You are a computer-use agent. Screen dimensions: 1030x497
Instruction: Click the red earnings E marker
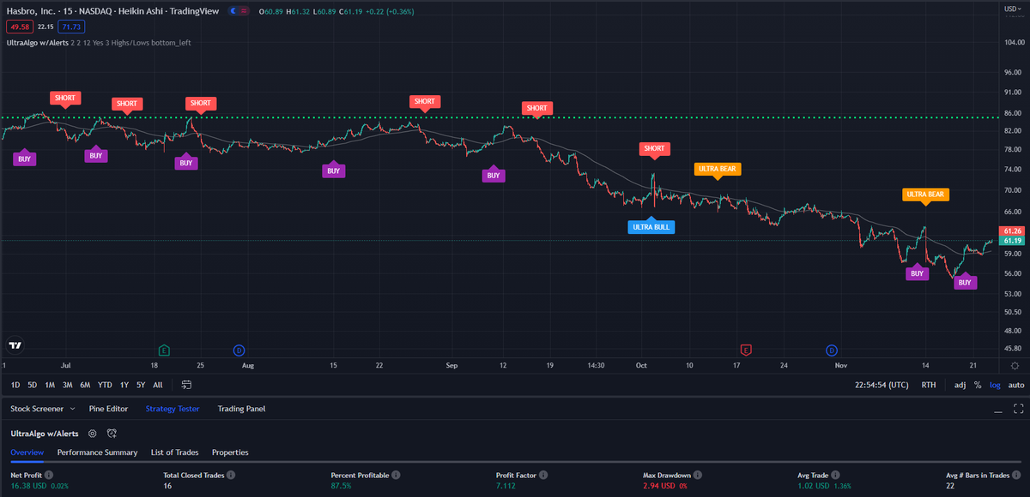[x=746, y=350]
